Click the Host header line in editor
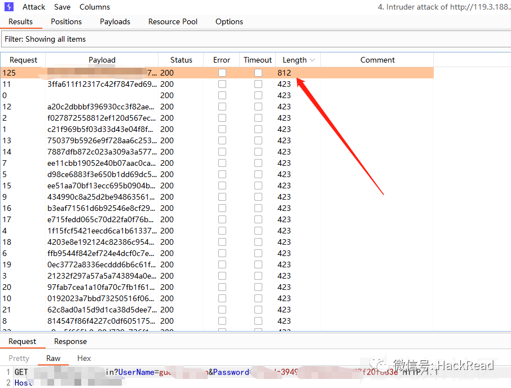 [x=69, y=383]
